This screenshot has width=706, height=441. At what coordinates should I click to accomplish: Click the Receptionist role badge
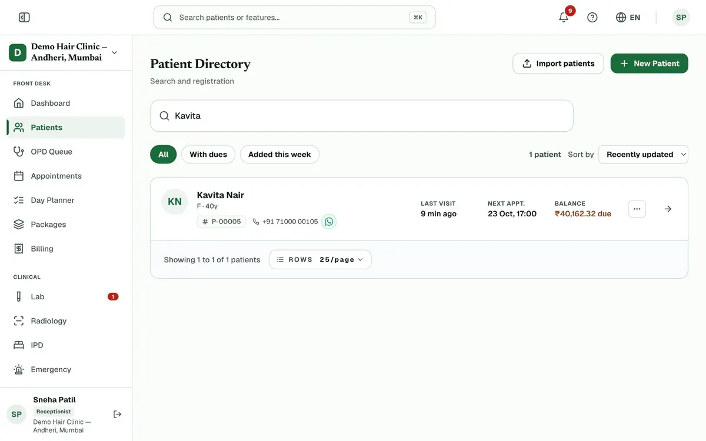(54, 412)
